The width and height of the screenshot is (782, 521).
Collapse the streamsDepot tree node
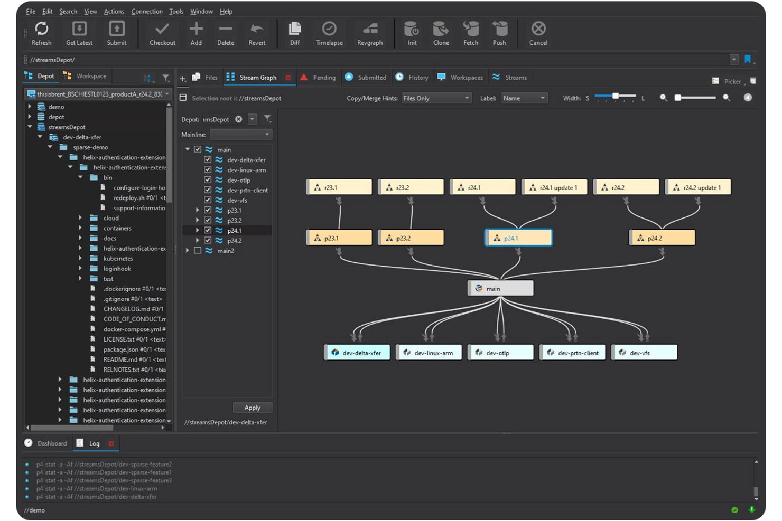click(30, 127)
